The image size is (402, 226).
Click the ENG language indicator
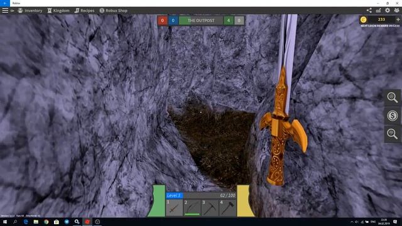(373, 222)
